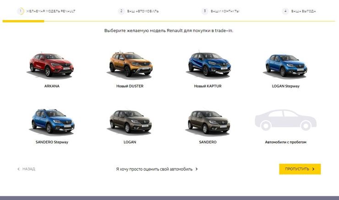
Task: Click the arrow icon inside ПРОПУСТИТЬ button
Action: [313, 169]
